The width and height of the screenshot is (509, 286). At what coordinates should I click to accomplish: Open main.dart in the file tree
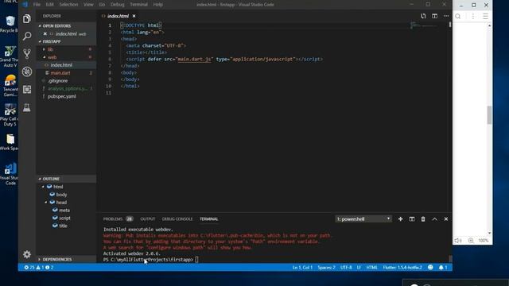60,73
